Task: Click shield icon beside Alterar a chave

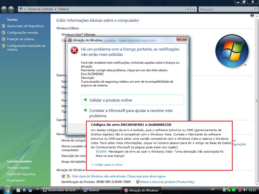Action: pos(138,182)
